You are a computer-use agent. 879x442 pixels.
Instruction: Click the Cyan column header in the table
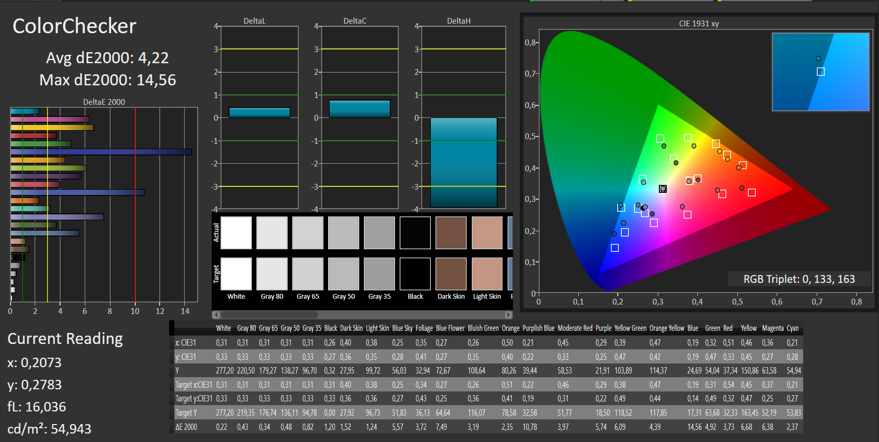[792, 328]
